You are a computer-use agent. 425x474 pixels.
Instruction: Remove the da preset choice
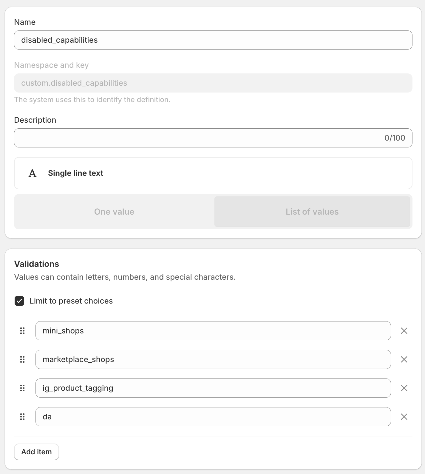point(404,417)
